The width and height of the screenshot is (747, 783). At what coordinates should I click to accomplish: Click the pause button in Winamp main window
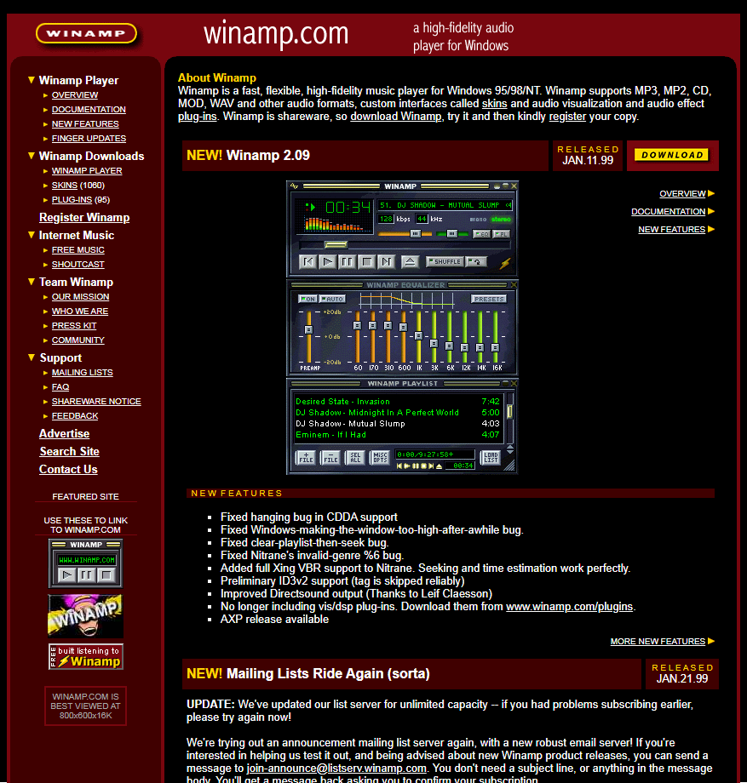[x=347, y=261]
